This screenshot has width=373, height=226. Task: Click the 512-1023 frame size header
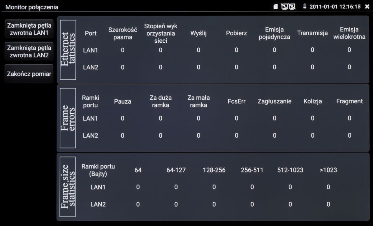[x=290, y=170]
